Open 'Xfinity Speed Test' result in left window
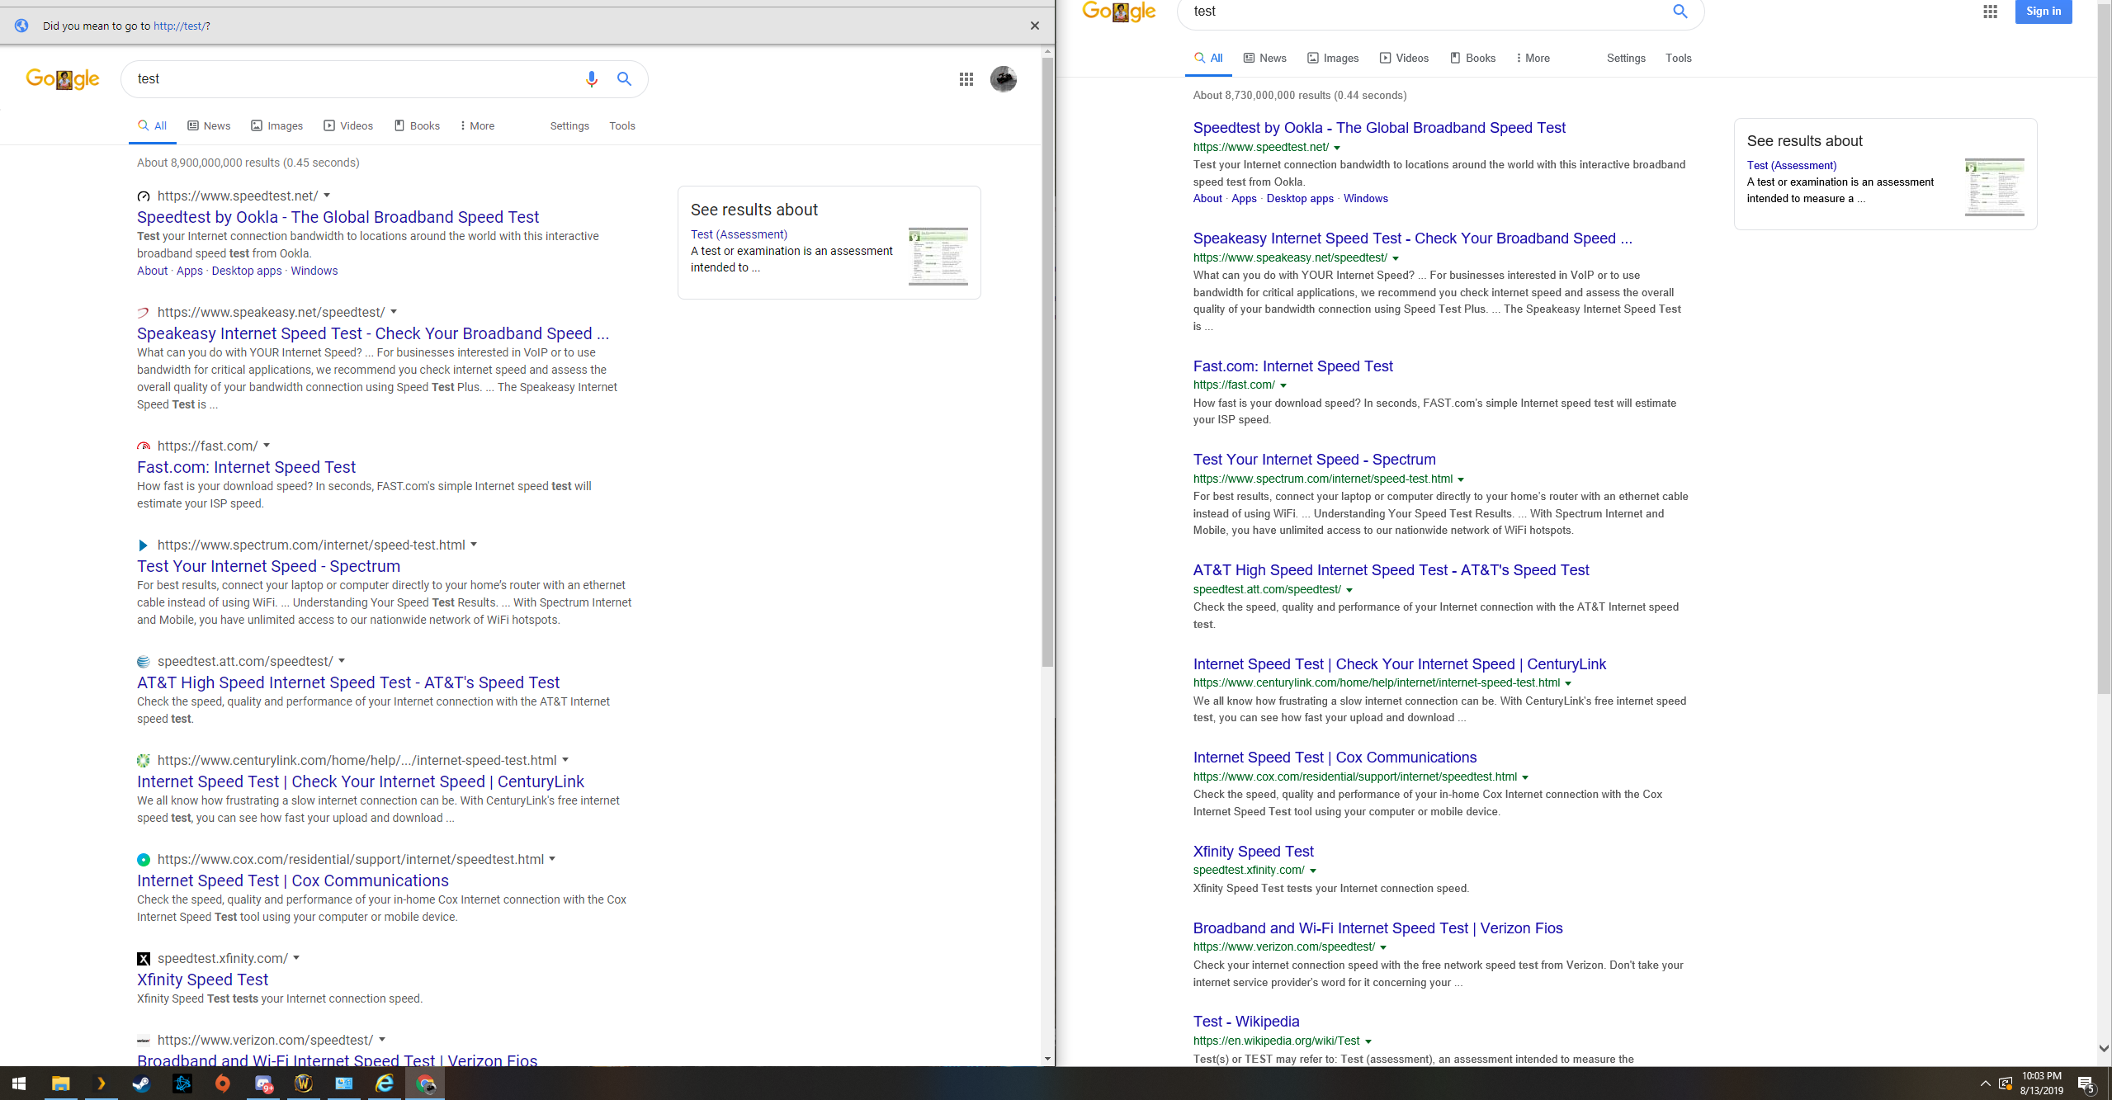This screenshot has width=2112, height=1100. coord(202,980)
